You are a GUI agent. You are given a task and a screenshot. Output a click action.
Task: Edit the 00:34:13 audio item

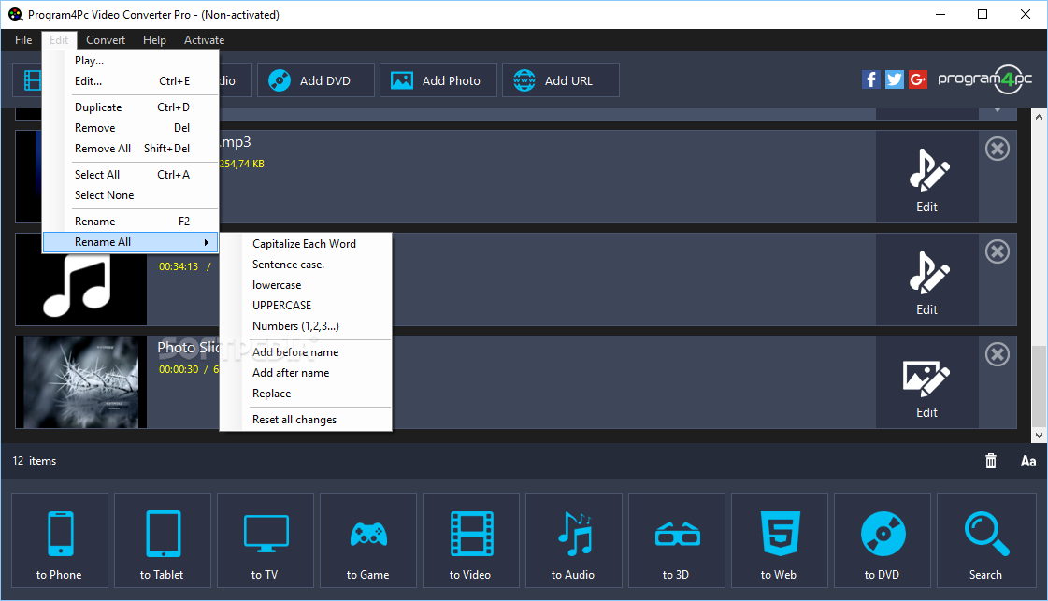tap(927, 280)
